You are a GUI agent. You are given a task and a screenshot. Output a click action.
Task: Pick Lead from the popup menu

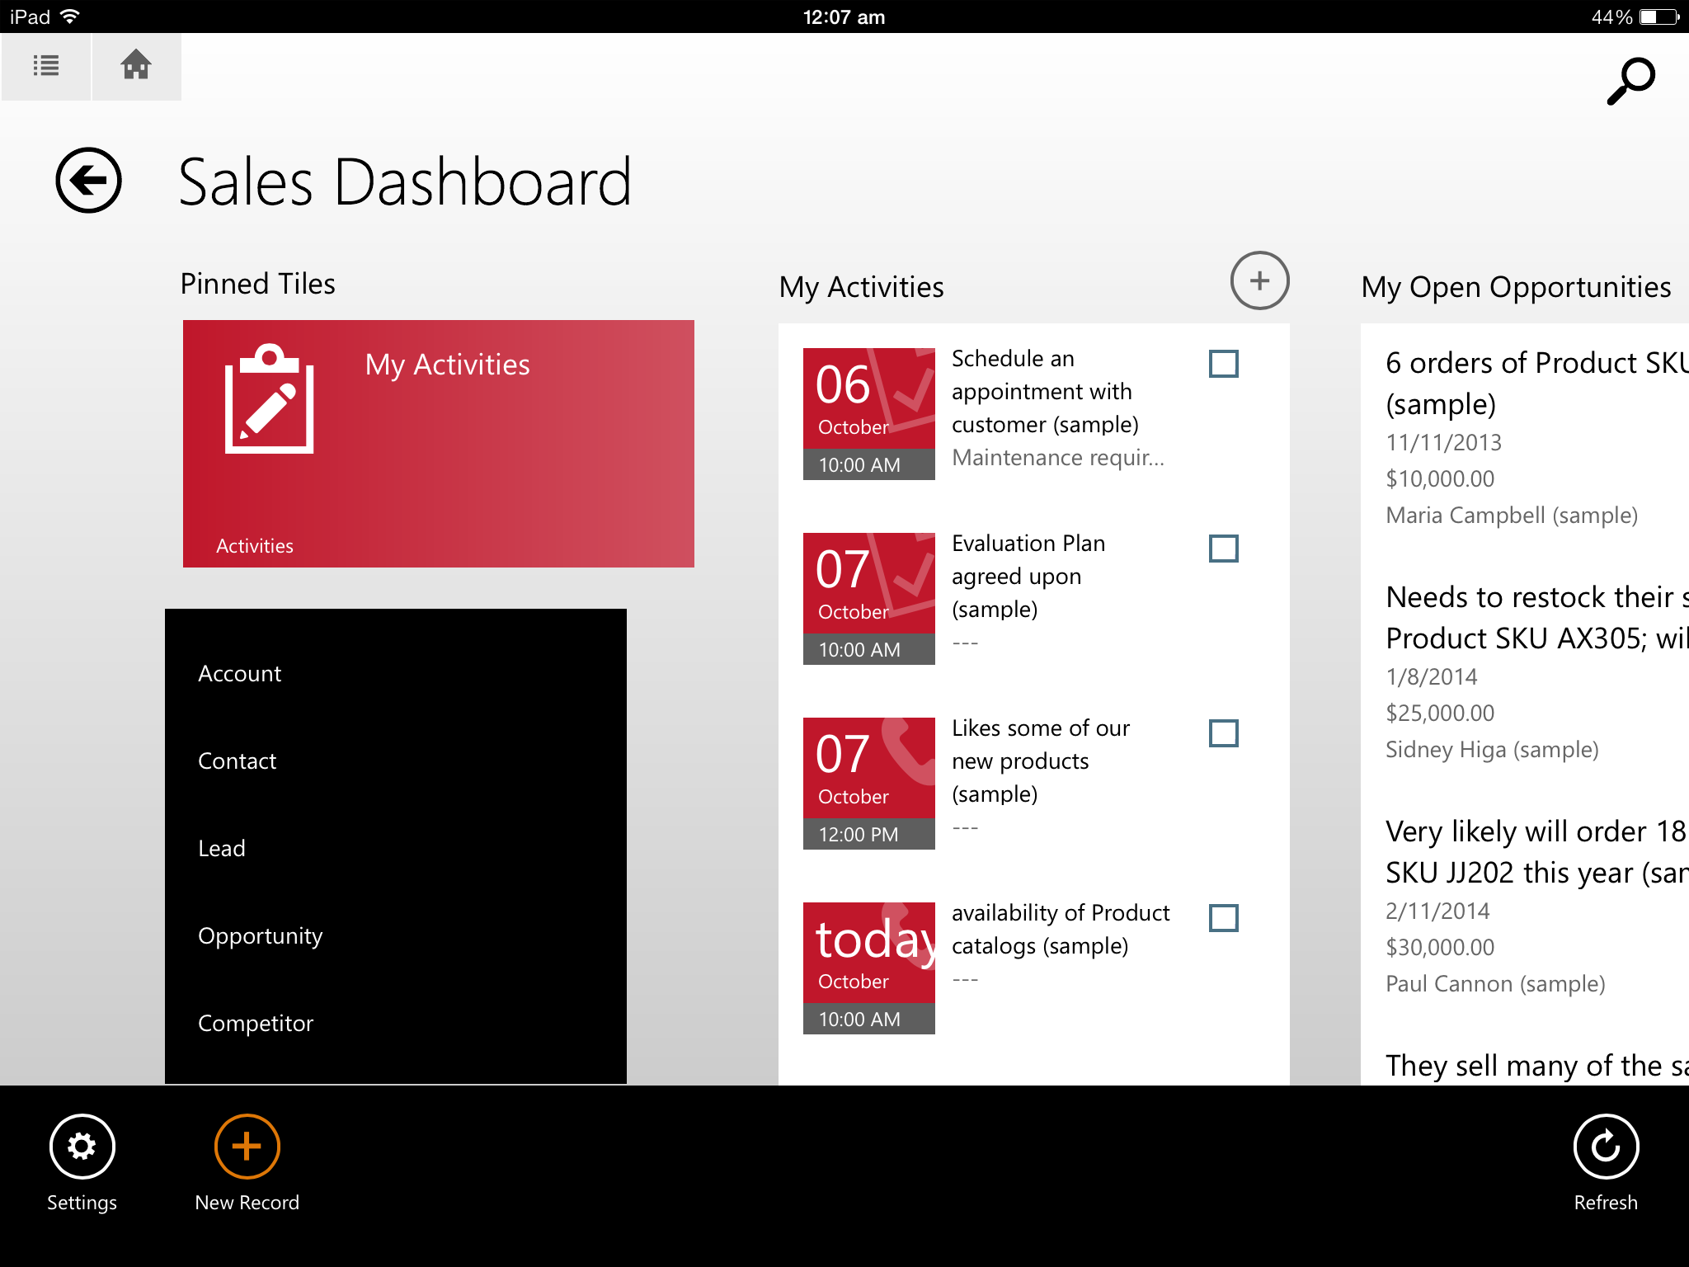tap(222, 849)
